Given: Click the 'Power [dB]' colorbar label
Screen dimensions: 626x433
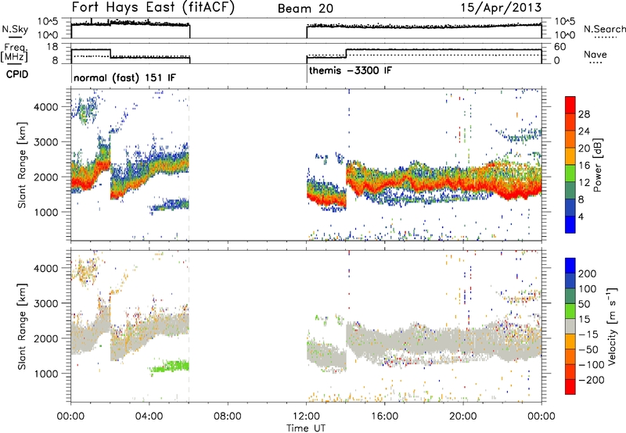Looking at the screenshot, I should point(598,165).
